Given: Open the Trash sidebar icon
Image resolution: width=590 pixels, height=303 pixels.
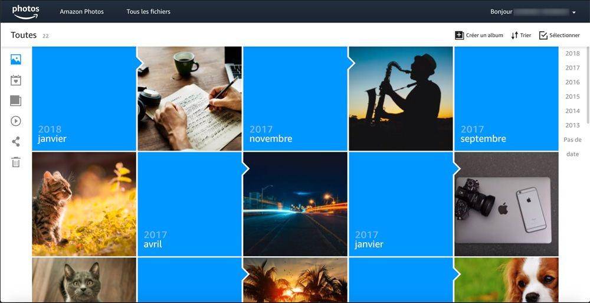Looking at the screenshot, I should pyautogui.click(x=16, y=162).
